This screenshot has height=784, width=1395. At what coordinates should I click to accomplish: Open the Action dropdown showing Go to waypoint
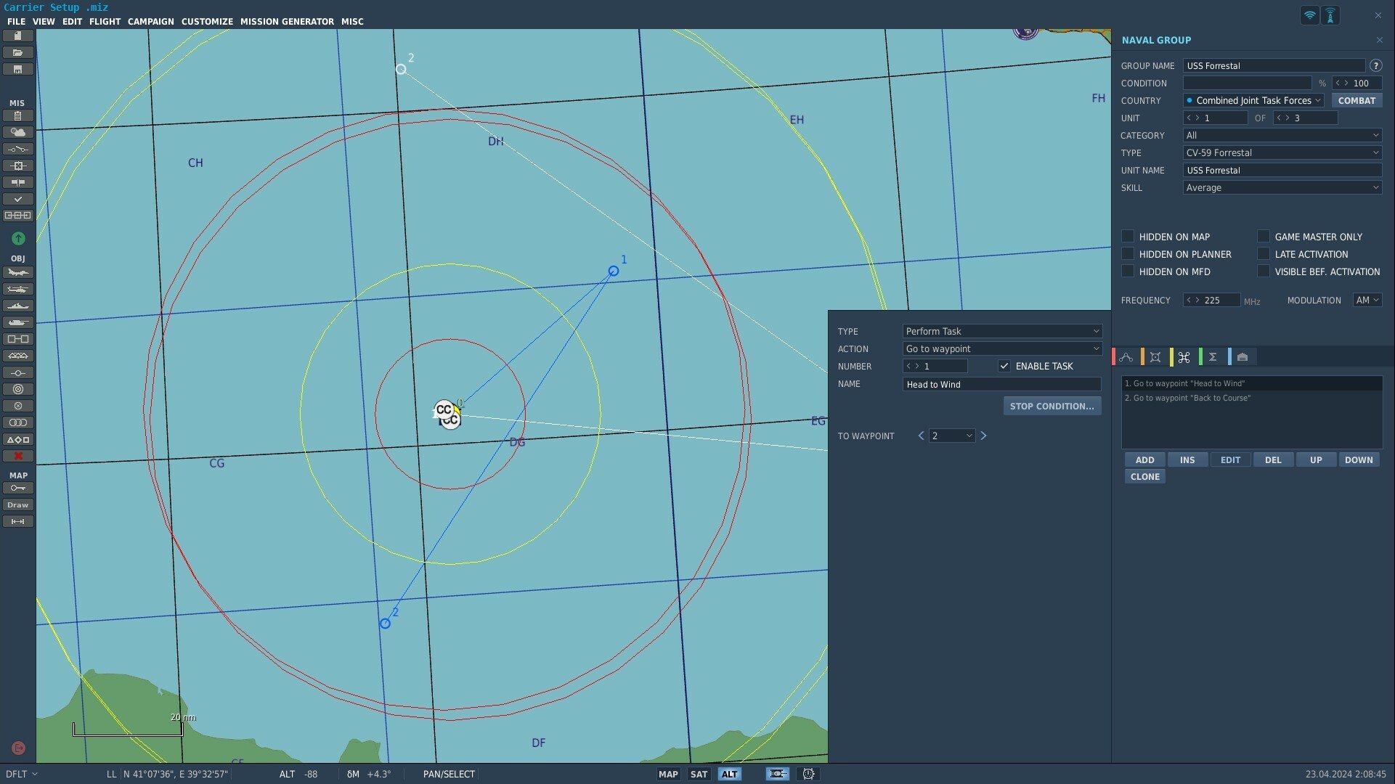[x=1002, y=348]
